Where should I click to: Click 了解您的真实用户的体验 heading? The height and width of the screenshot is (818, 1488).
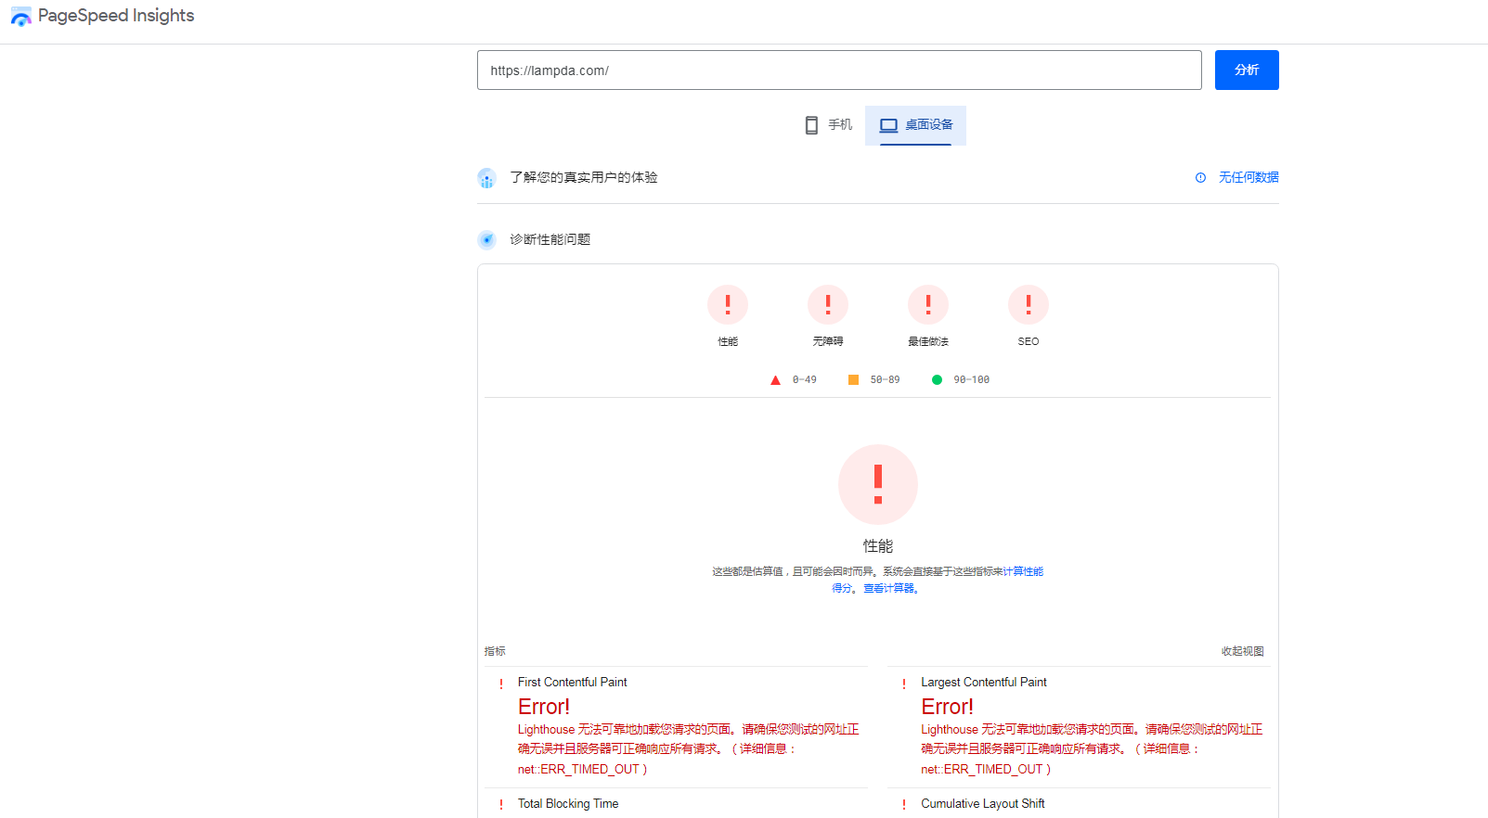coord(584,177)
